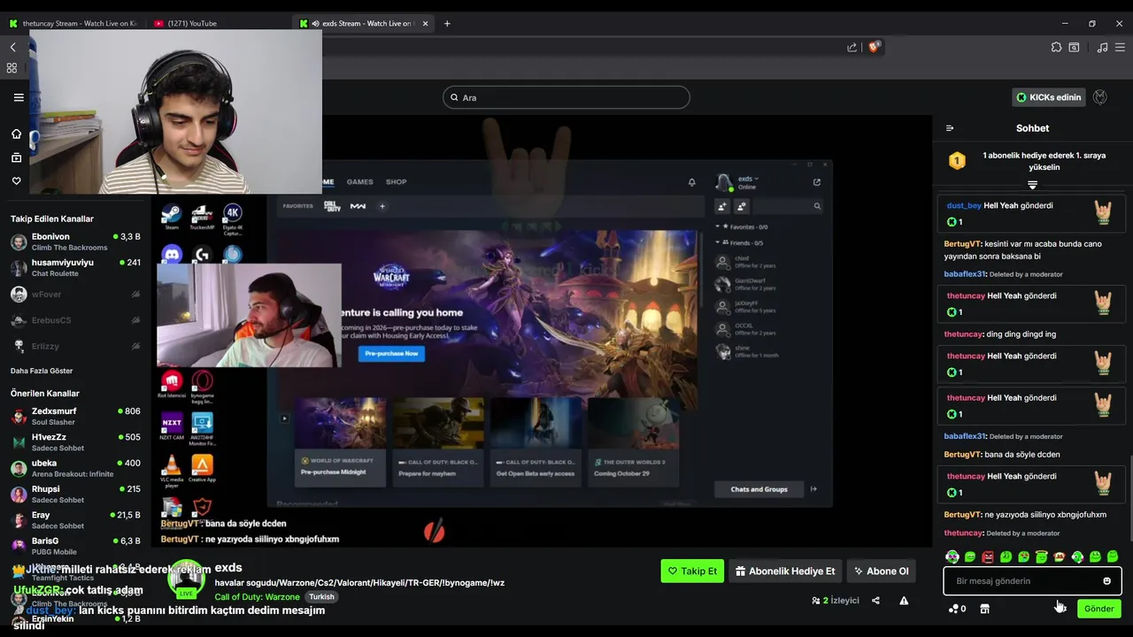Click the KICKs edinin button

coord(1048,97)
